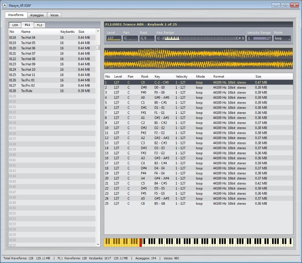Open the FL2 flash bank tab
The height and width of the screenshot is (263, 302).
40,25
